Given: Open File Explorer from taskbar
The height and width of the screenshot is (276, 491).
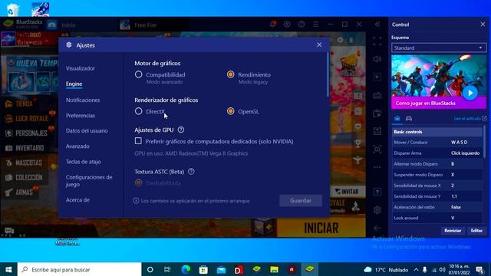Looking at the screenshot, I should (275, 269).
